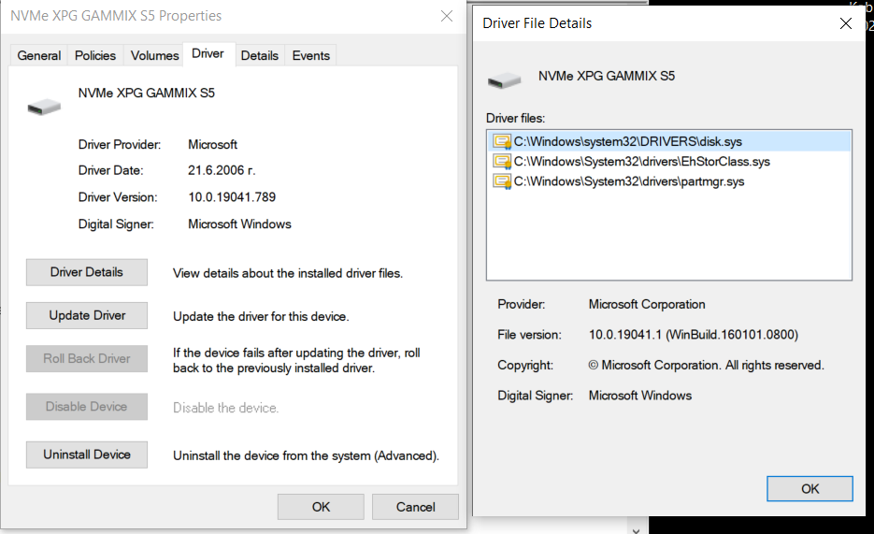Screen dimensions: 874x534
Task: Close the NVMe XPG GAMMIX S5 Properties window
Action: pyautogui.click(x=445, y=16)
